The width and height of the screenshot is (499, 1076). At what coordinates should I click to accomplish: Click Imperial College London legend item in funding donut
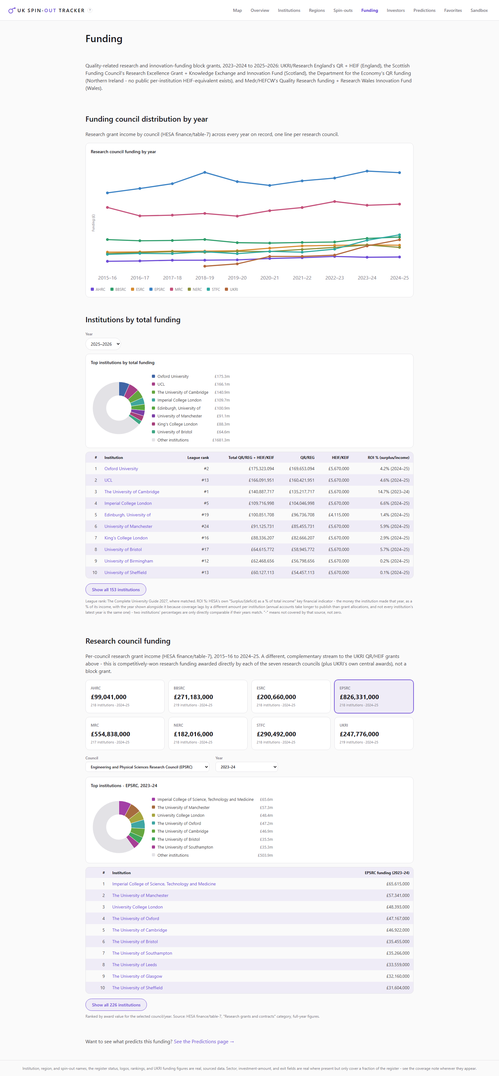[x=191, y=400]
